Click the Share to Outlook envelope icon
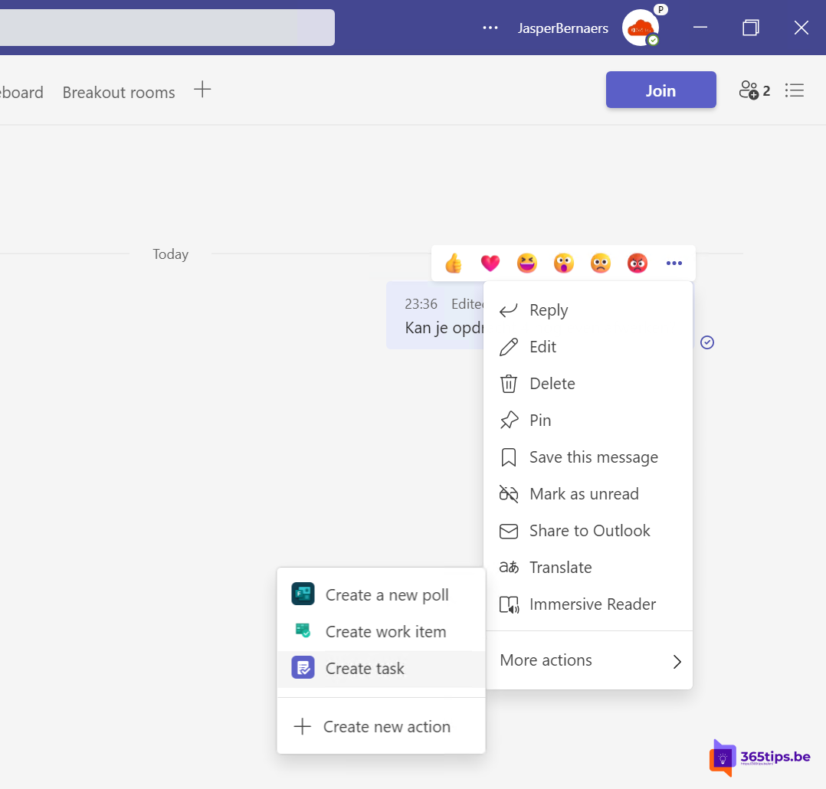The width and height of the screenshot is (826, 789). (x=508, y=531)
